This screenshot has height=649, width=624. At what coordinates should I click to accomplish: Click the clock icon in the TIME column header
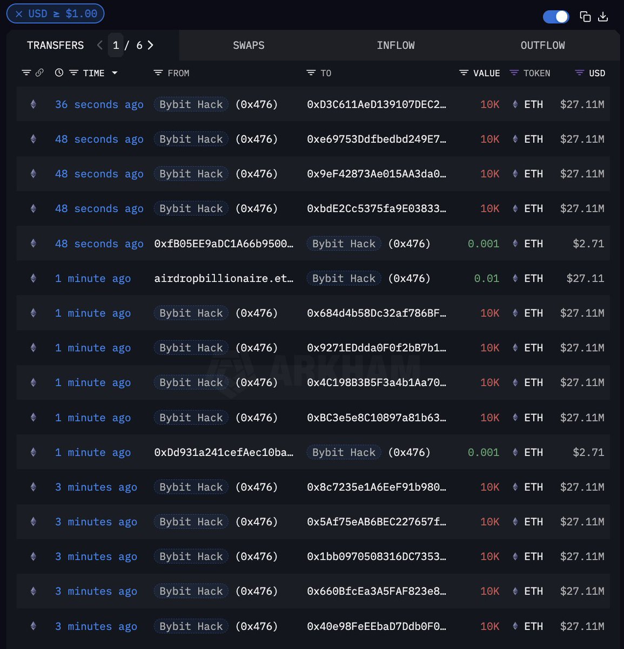pyautogui.click(x=59, y=72)
